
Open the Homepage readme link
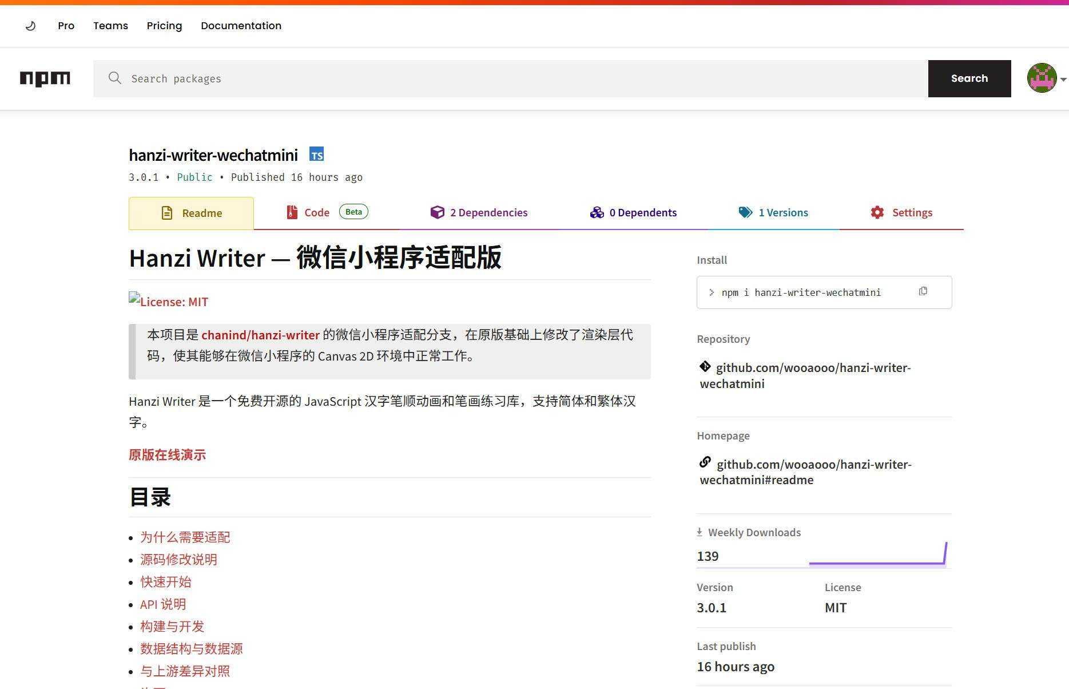[x=806, y=472]
